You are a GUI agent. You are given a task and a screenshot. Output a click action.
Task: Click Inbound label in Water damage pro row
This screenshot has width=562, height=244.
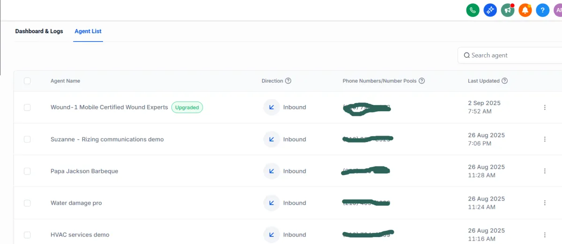pos(295,203)
